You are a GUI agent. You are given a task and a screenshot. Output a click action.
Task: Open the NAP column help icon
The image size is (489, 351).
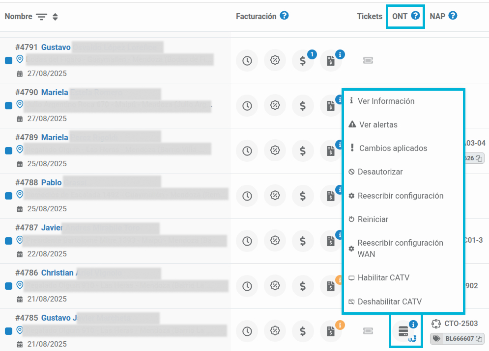click(x=453, y=16)
